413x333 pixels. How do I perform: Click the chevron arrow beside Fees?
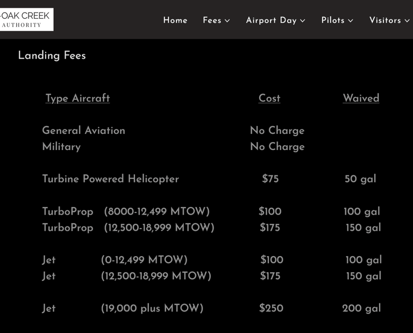click(227, 21)
